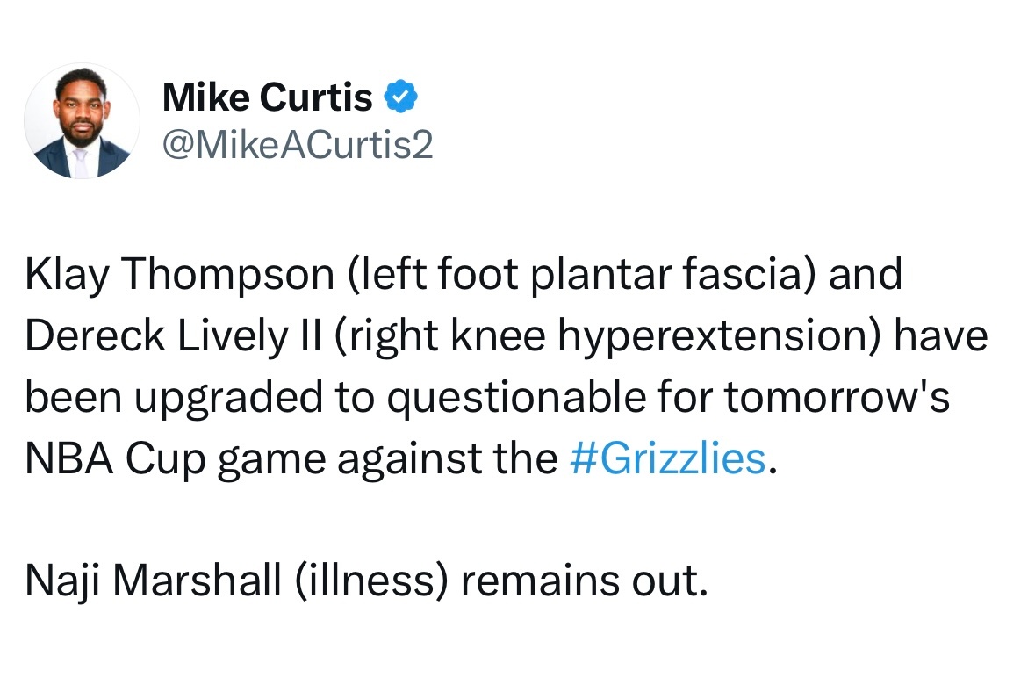The image size is (1035, 678).
Task: Click the word have ending second line
Action: click(940, 335)
